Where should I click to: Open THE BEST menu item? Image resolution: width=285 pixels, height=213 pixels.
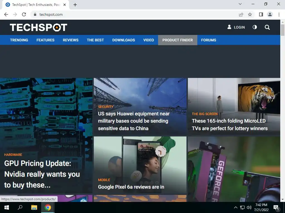95,40
